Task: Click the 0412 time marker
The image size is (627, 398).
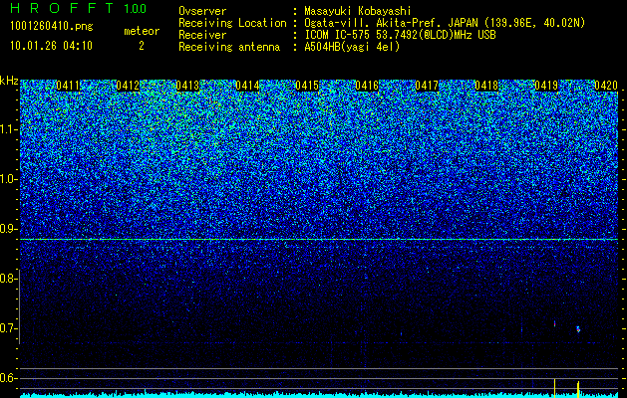Action: click(x=128, y=86)
